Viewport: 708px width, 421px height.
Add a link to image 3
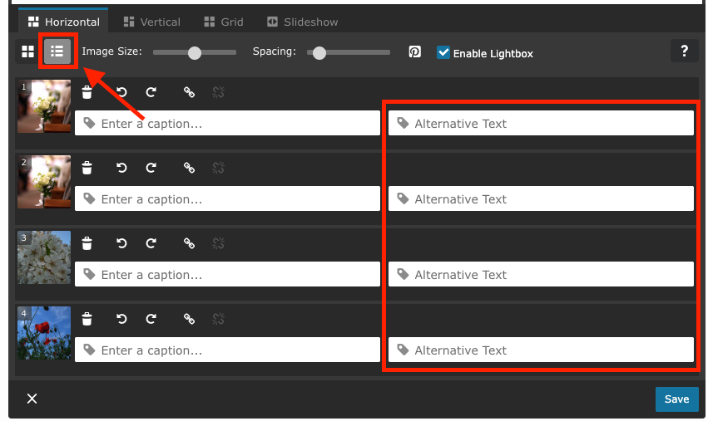(189, 243)
